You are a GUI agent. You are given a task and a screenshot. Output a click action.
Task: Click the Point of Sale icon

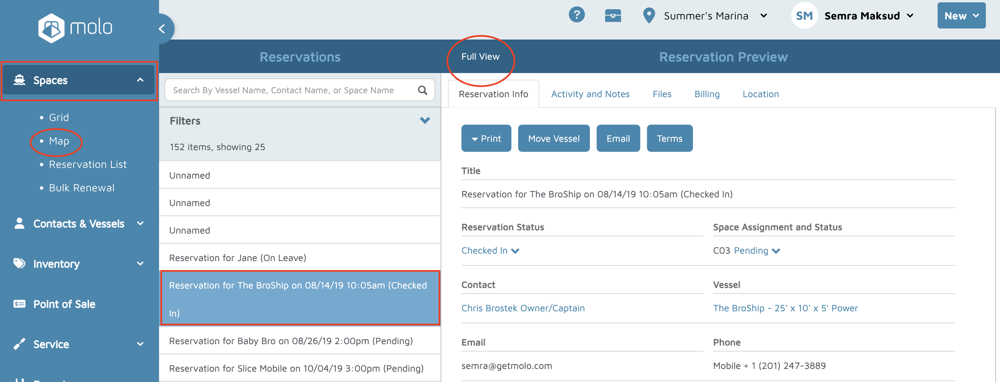(19, 304)
